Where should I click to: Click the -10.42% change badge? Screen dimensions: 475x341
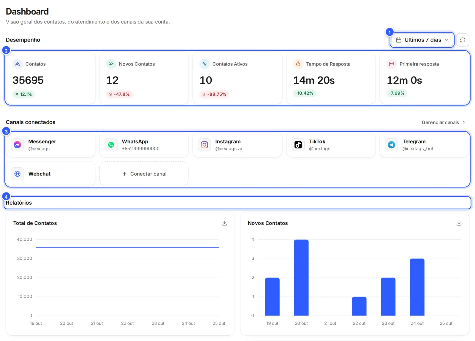[304, 93]
